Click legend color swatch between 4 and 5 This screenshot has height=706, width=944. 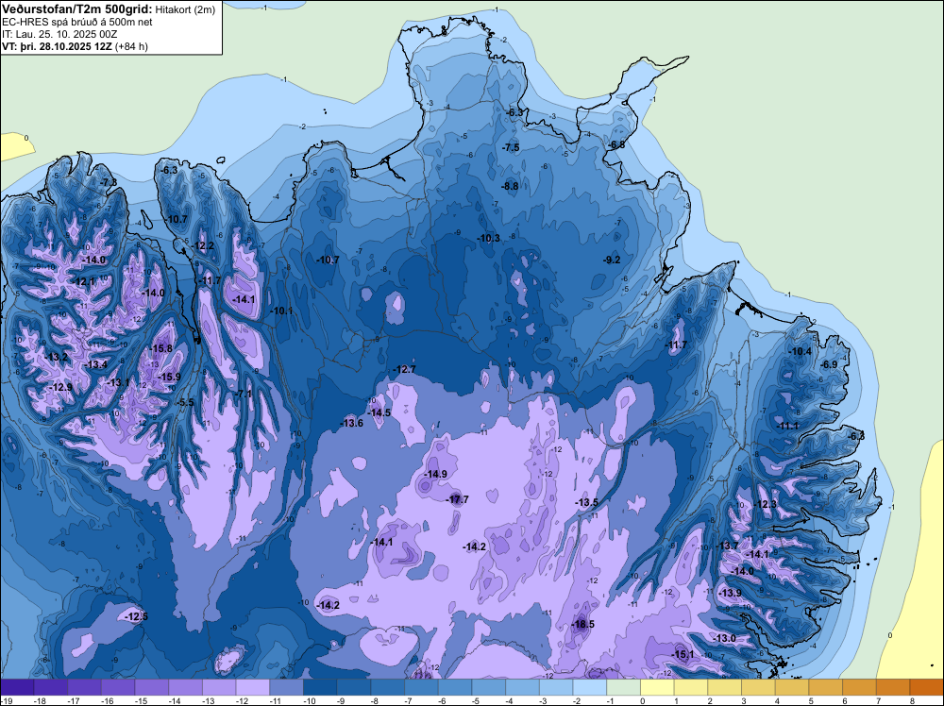pos(792,687)
